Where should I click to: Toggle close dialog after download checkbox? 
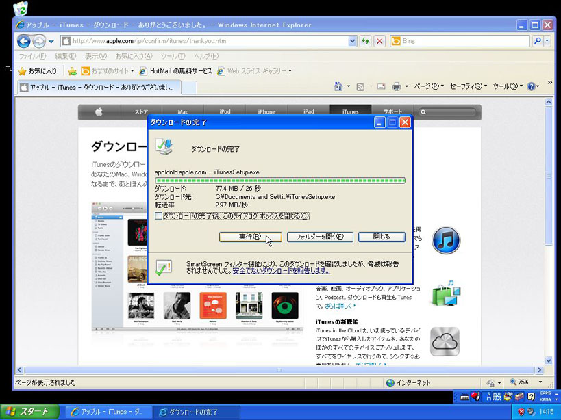pyautogui.click(x=158, y=215)
